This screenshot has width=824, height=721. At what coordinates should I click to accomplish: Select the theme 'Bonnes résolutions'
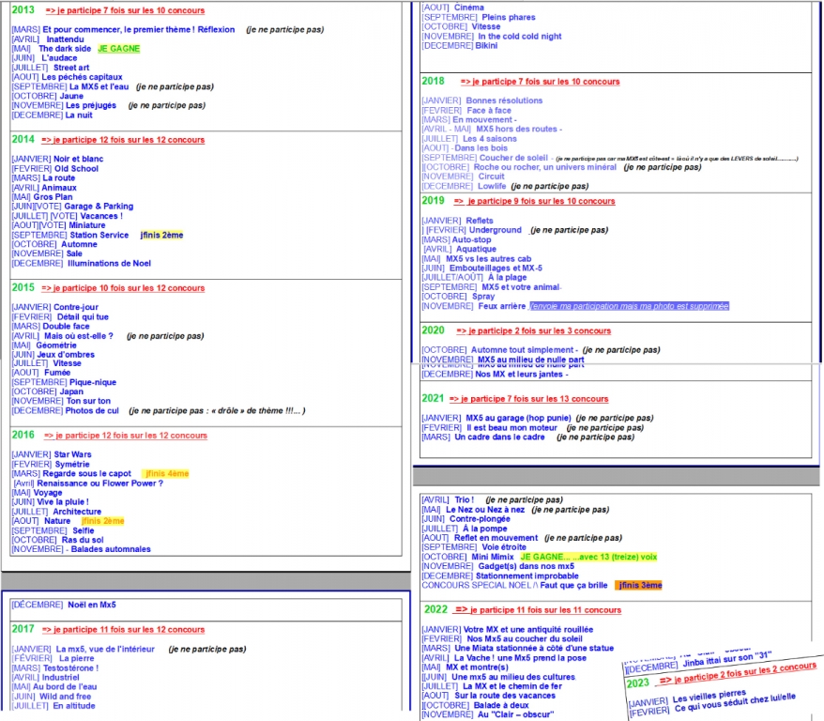pos(504,100)
